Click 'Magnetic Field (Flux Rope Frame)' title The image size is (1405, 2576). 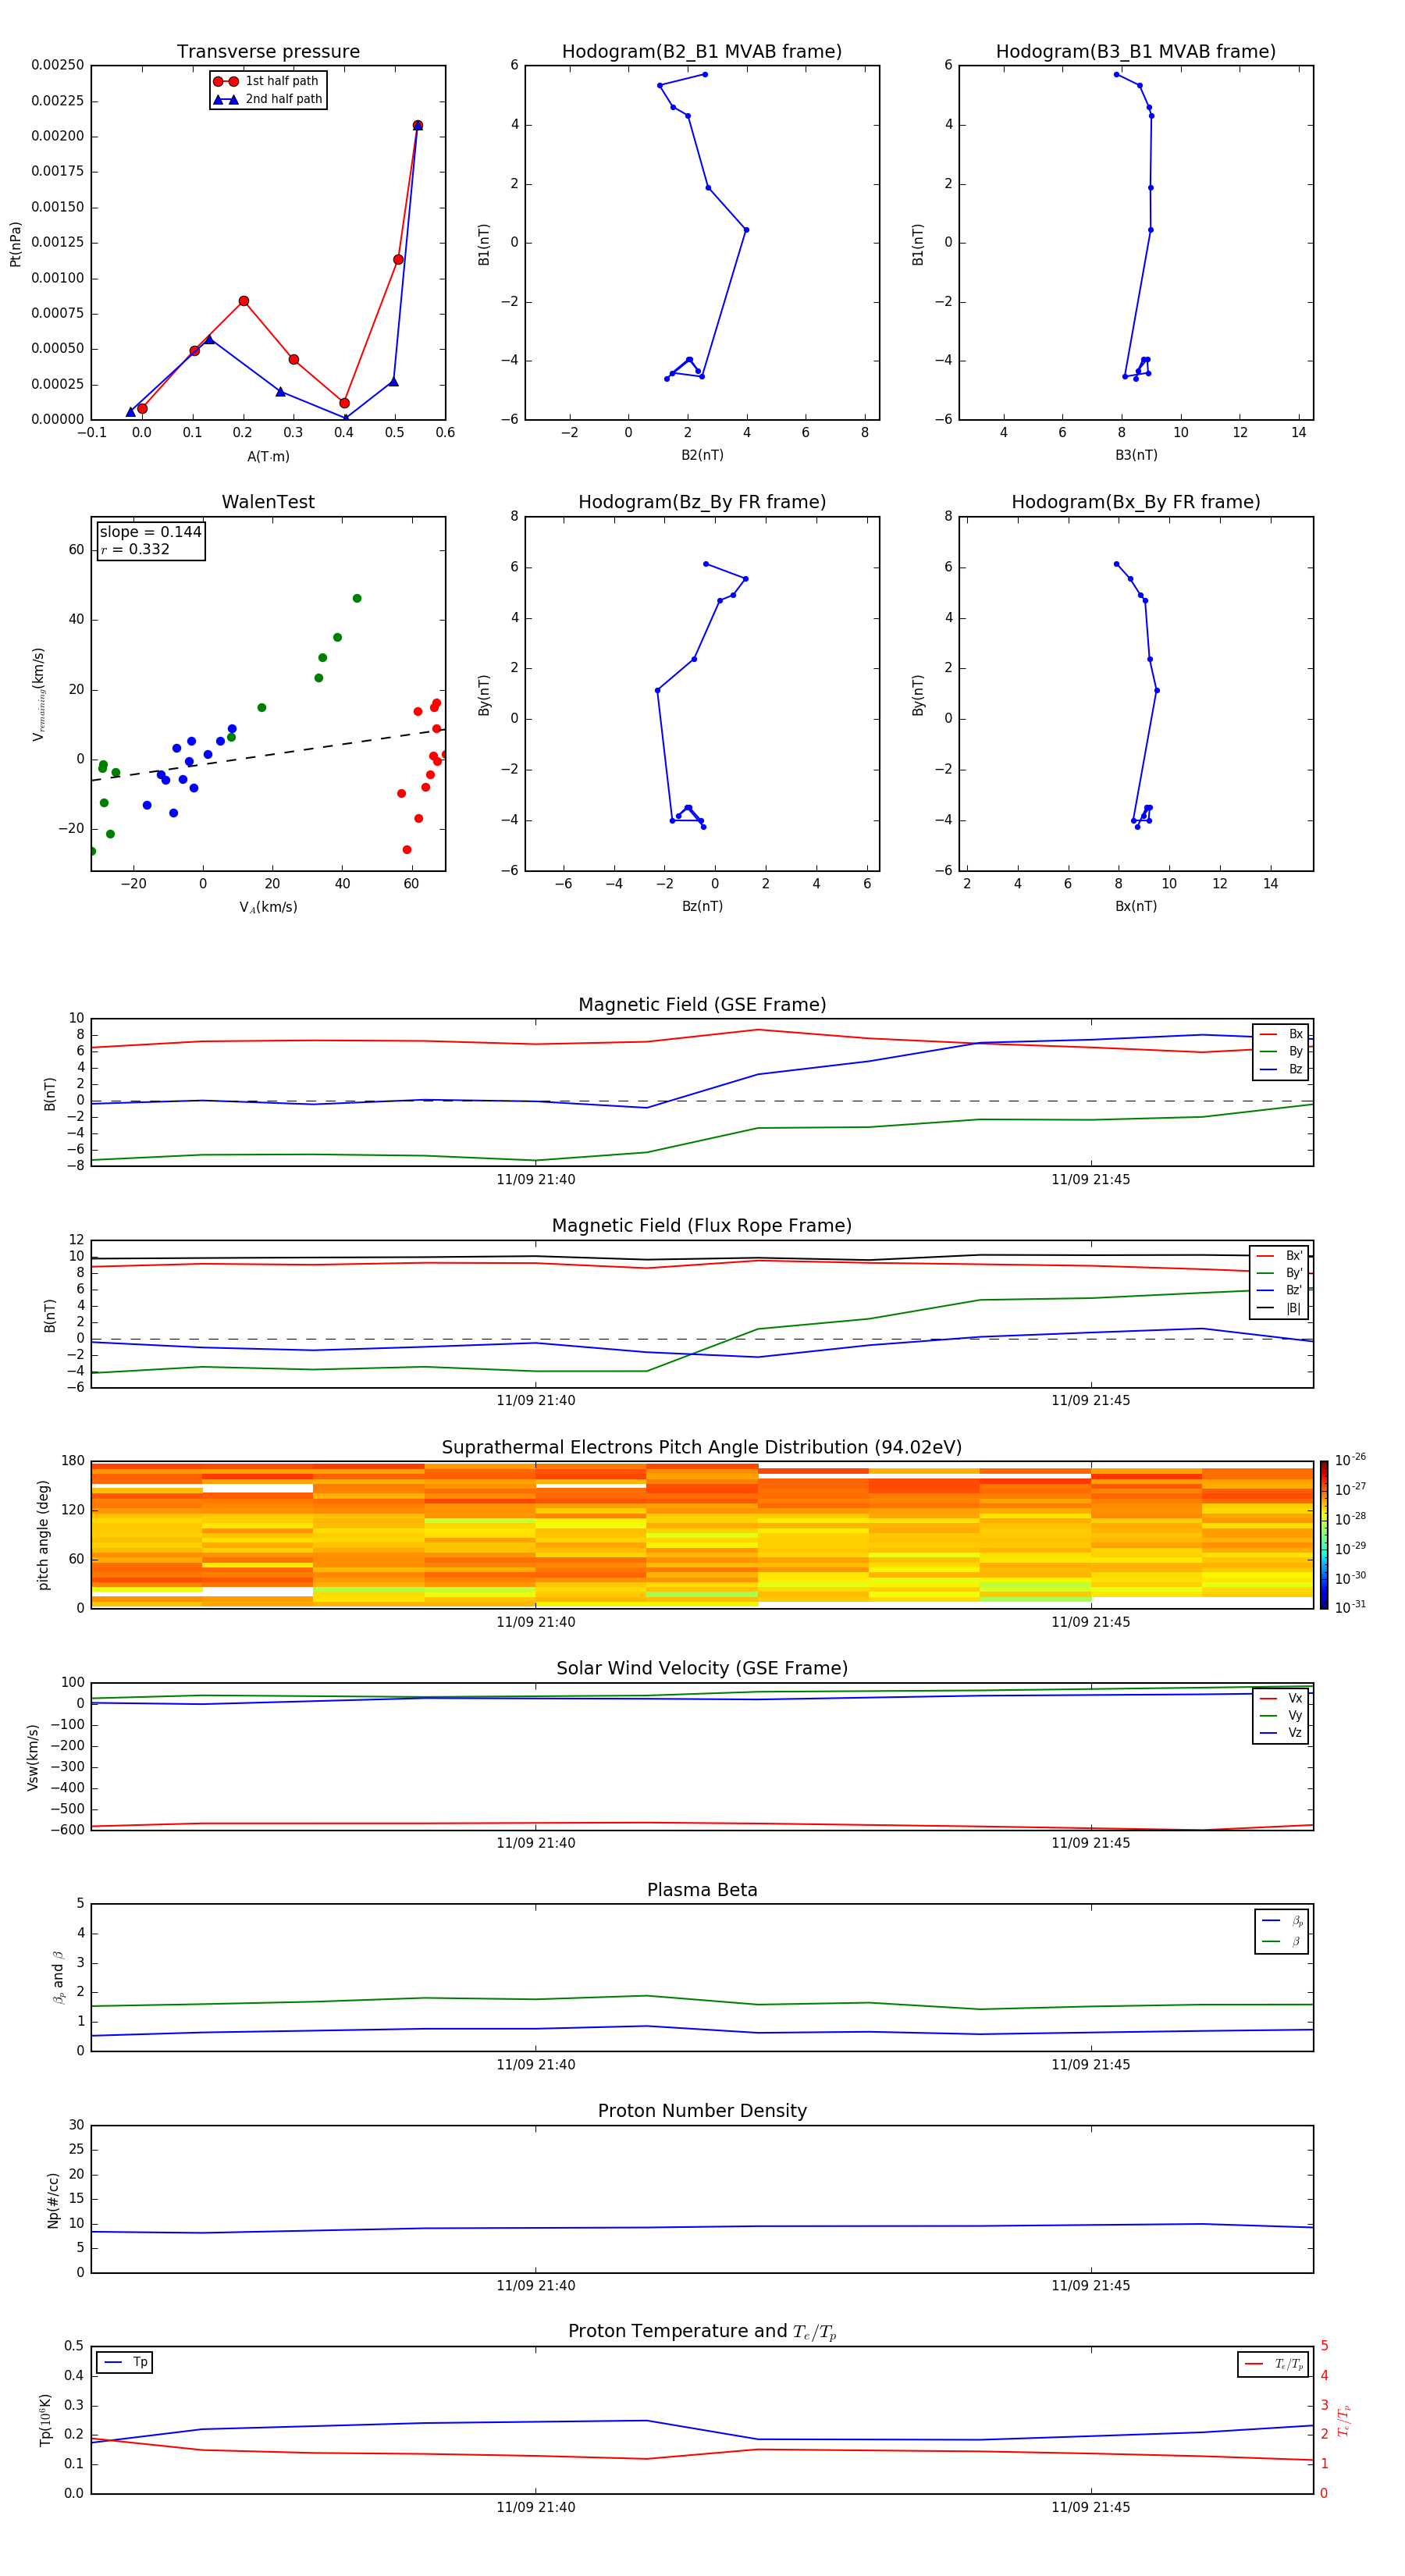(x=702, y=1226)
